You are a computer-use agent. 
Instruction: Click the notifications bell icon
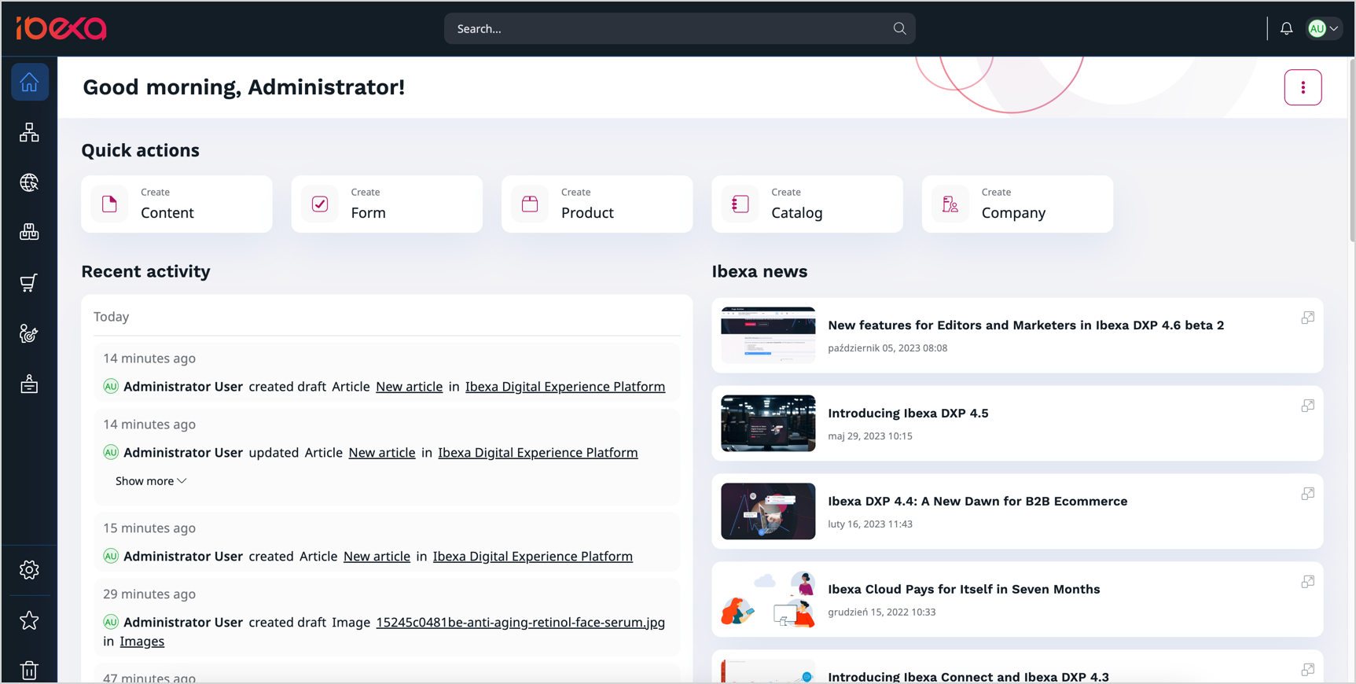(1286, 28)
